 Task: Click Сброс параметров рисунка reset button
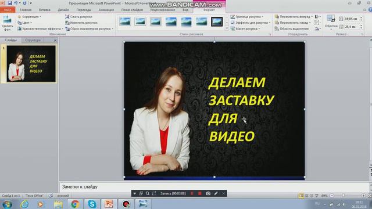coord(88,28)
